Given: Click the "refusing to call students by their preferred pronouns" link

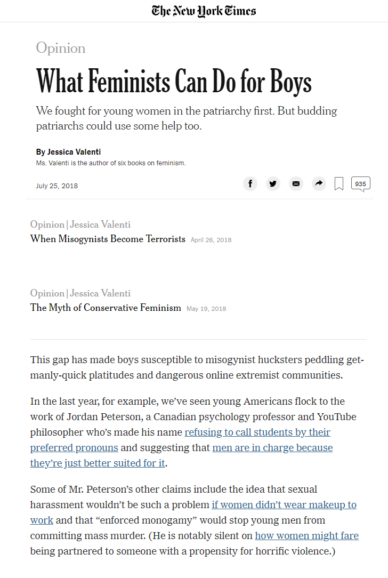Looking at the screenshot, I should coord(180,439).
